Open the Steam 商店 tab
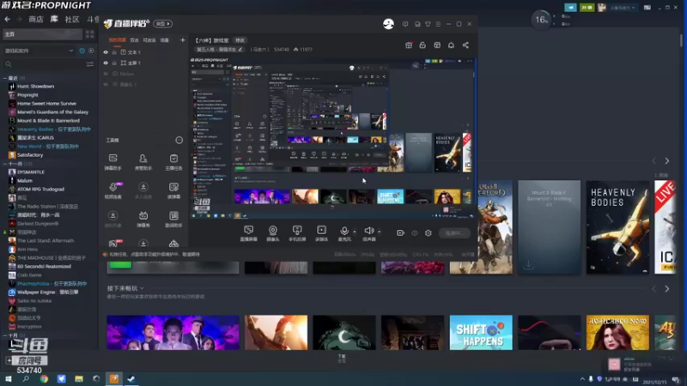This screenshot has width=687, height=386. pos(36,19)
